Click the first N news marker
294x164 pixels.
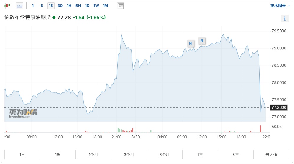click(190, 43)
